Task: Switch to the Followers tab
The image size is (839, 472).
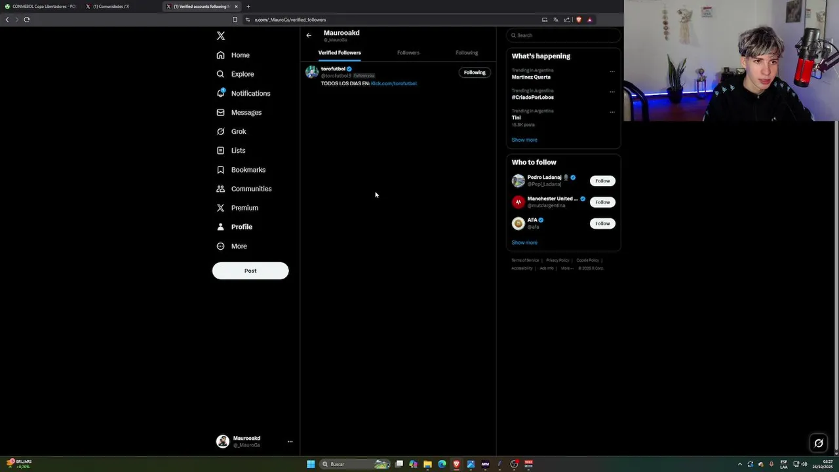Action: [x=408, y=52]
